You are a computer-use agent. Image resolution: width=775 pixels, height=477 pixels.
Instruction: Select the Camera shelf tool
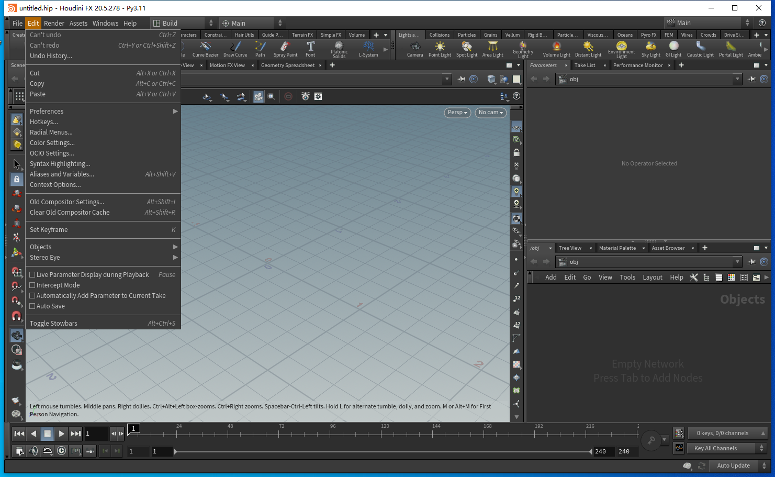point(415,49)
